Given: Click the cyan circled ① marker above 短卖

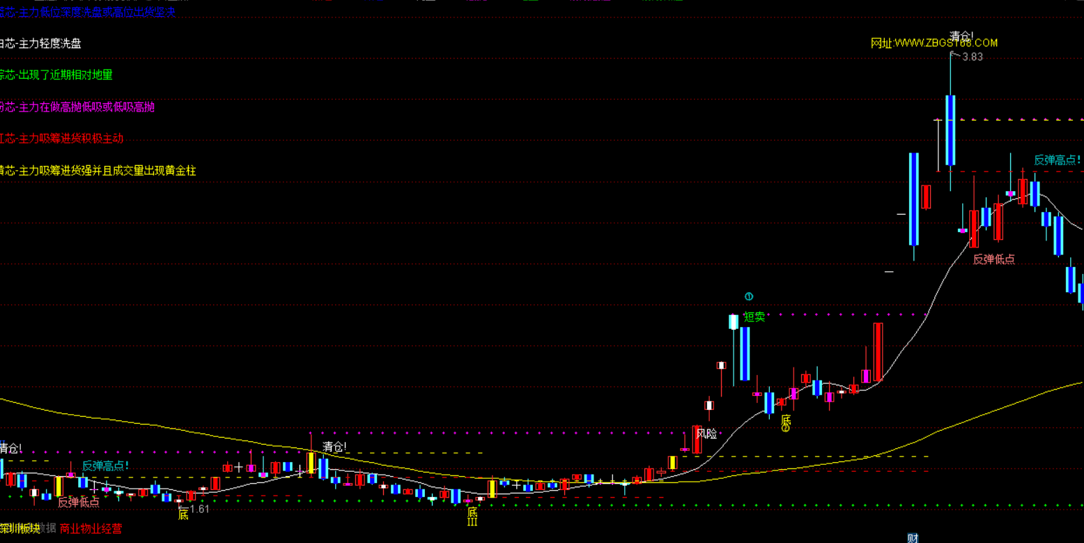Looking at the screenshot, I should coord(749,297).
